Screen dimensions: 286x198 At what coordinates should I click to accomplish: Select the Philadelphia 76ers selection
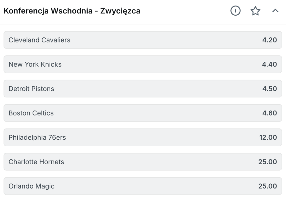[142, 137]
